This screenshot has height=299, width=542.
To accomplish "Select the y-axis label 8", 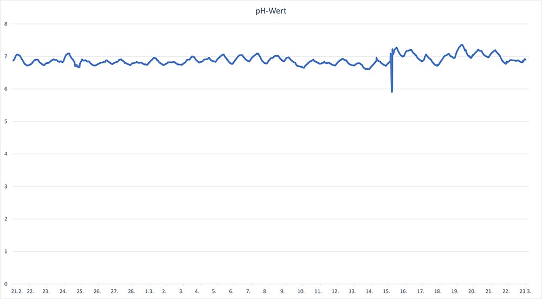I will (x=5, y=24).
